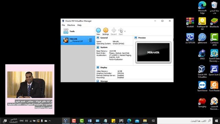This screenshot has height=124, width=220.
Task: Open GNS3 desktop shortcut
Action: pyautogui.click(x=202, y=54)
